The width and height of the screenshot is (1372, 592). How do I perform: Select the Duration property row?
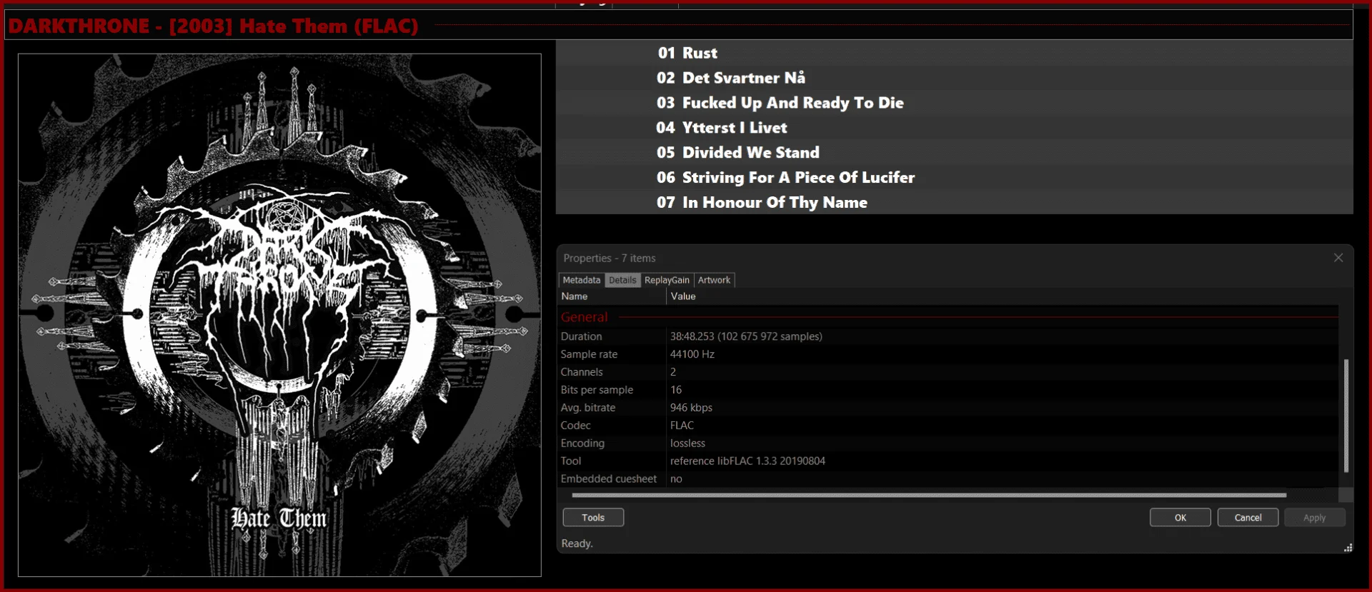[948, 336]
